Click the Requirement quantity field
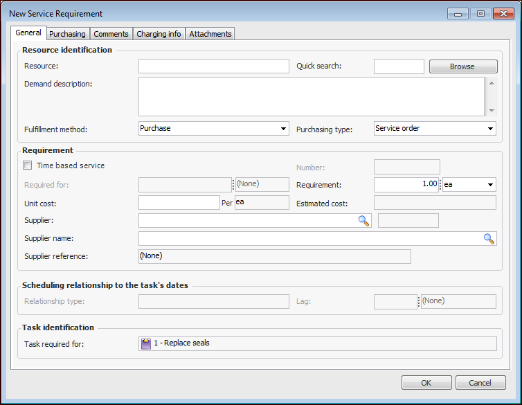Image resolution: width=522 pixels, height=405 pixels. pyautogui.click(x=406, y=185)
